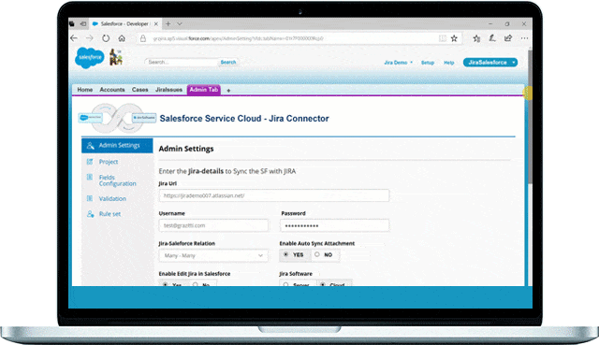Click the Project sidebar icon
Image resolution: width=599 pixels, height=345 pixels.
click(90, 162)
